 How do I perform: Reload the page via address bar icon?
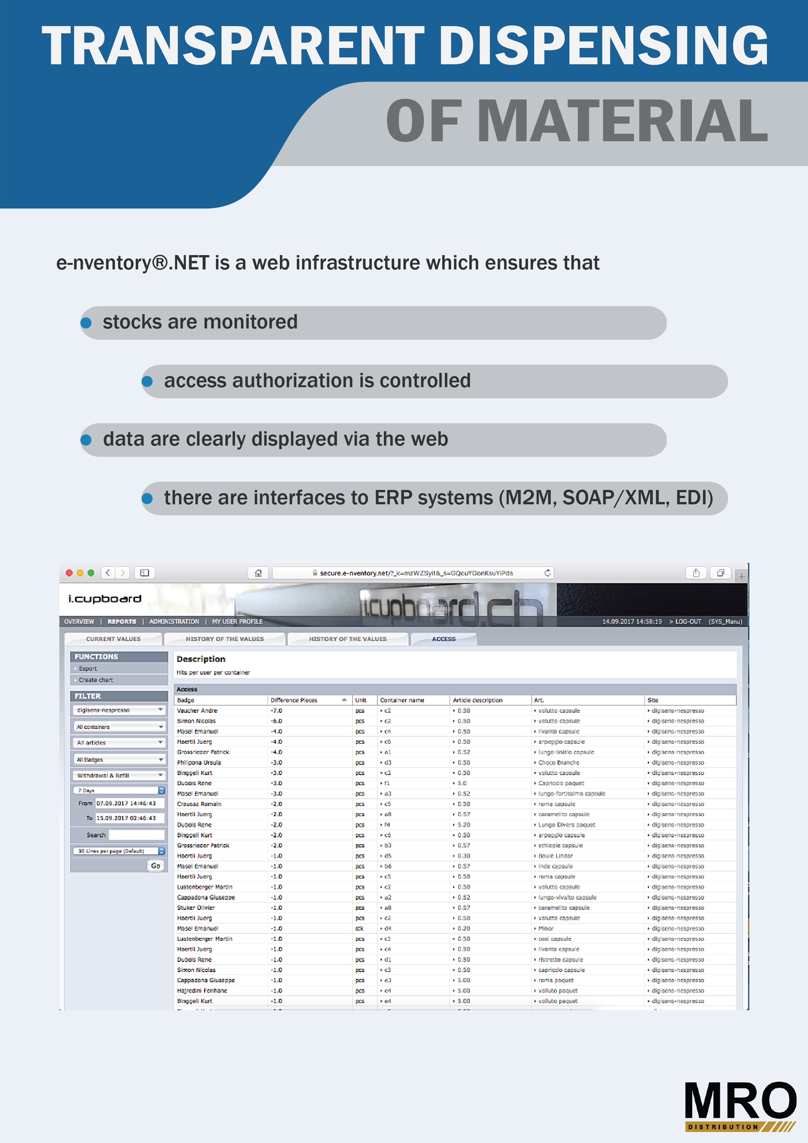[547, 573]
